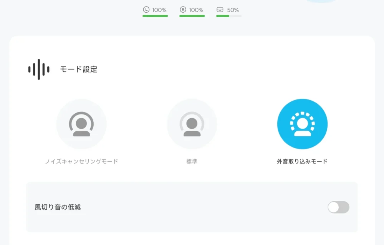Click the 標準 label under center icon
Screen dimensions: 384x245
[192, 162]
